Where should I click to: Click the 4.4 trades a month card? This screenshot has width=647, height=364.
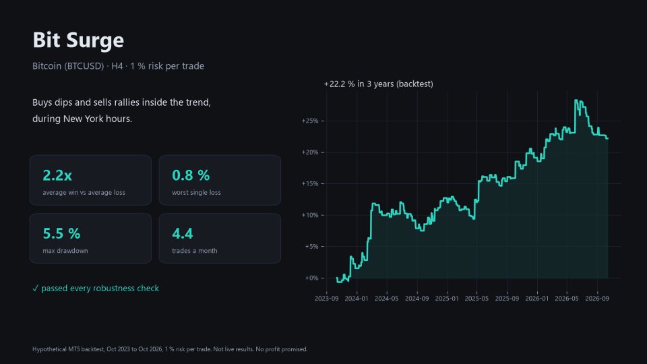tap(220, 239)
